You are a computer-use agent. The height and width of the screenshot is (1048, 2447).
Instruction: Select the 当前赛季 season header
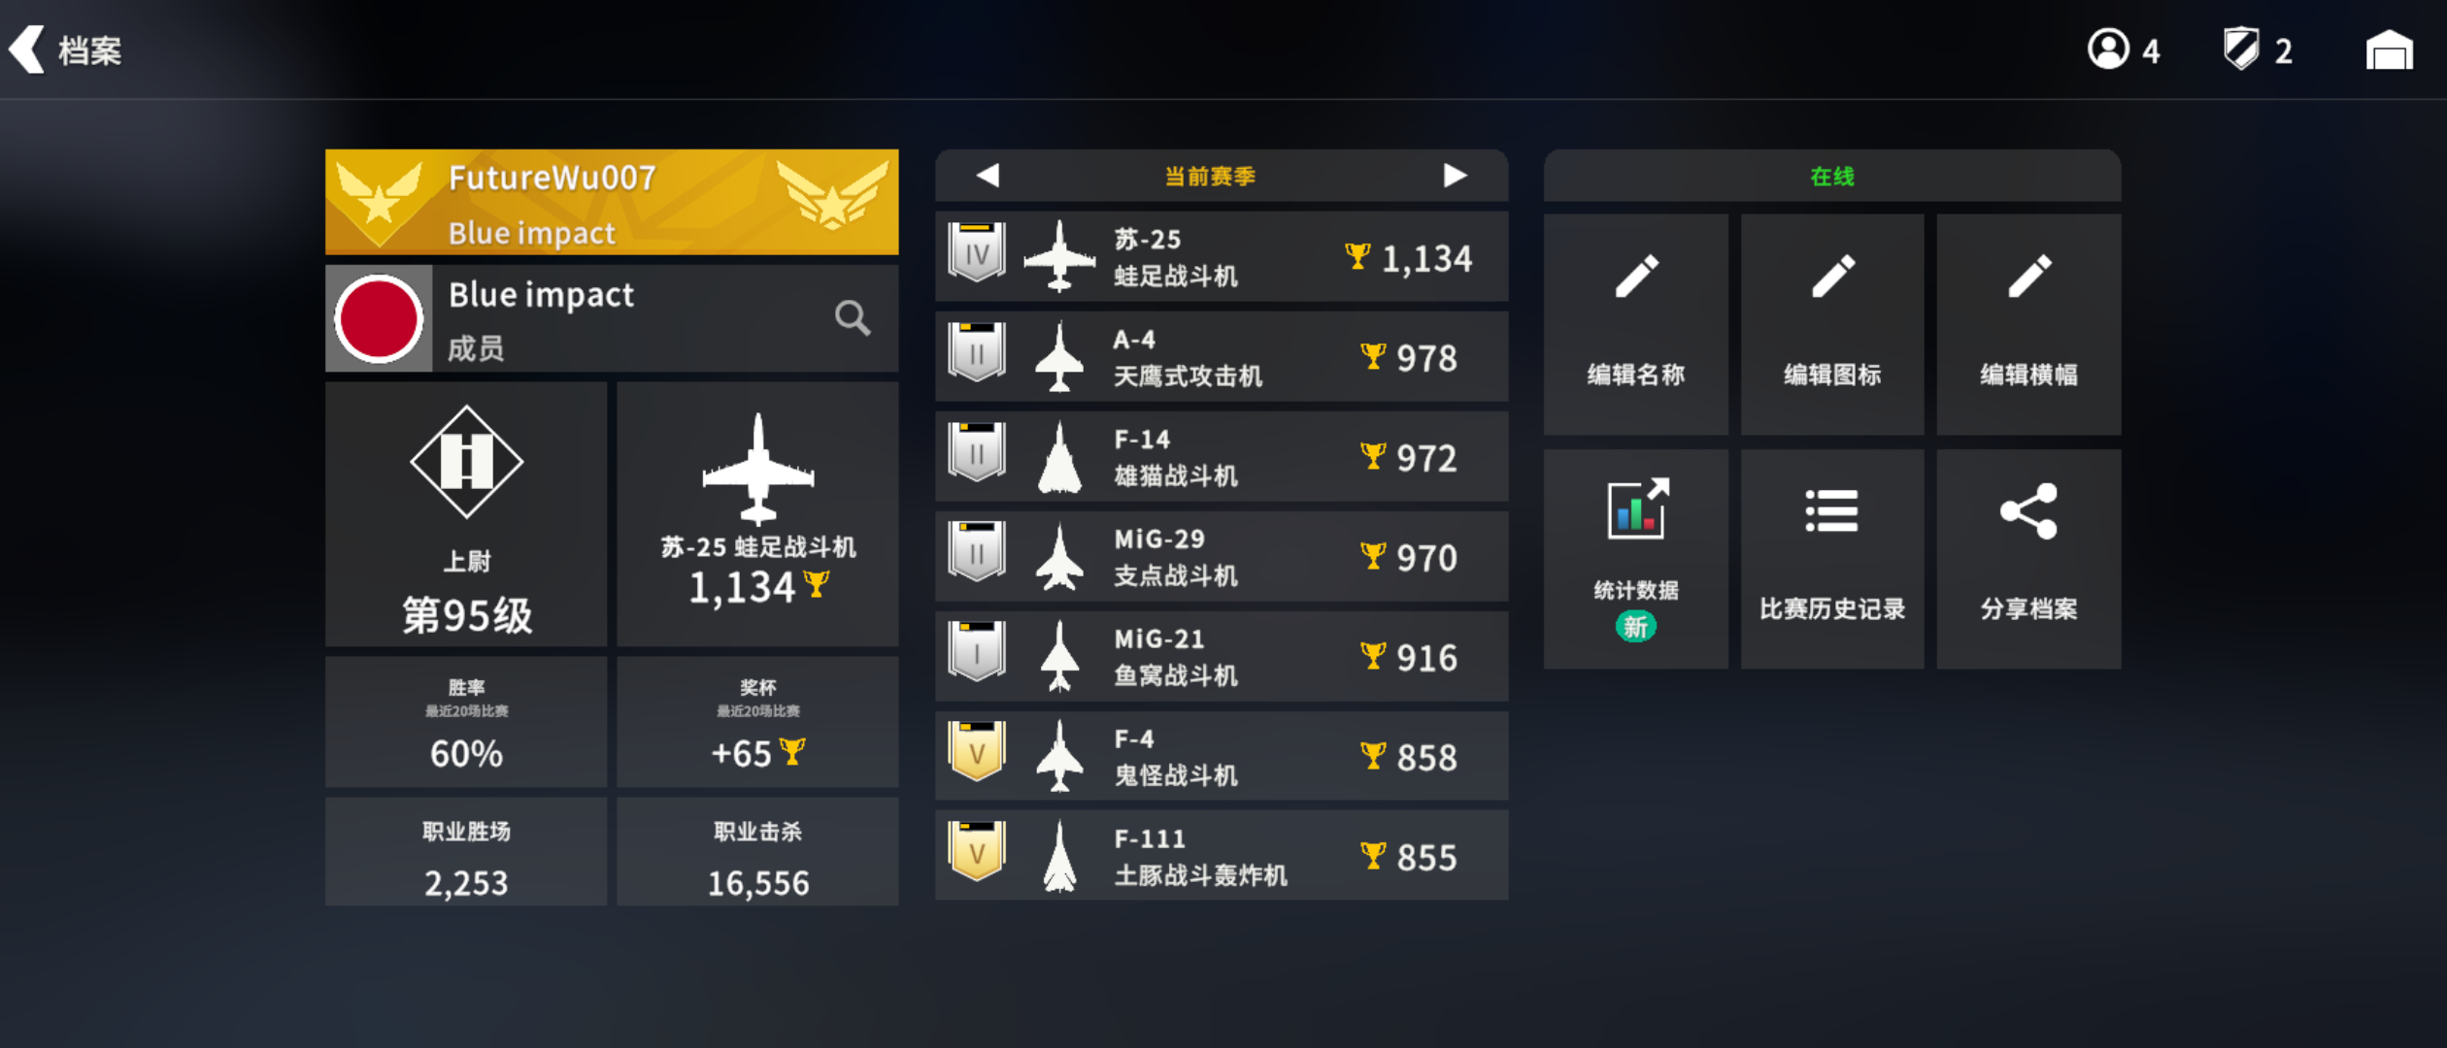coord(1210,176)
